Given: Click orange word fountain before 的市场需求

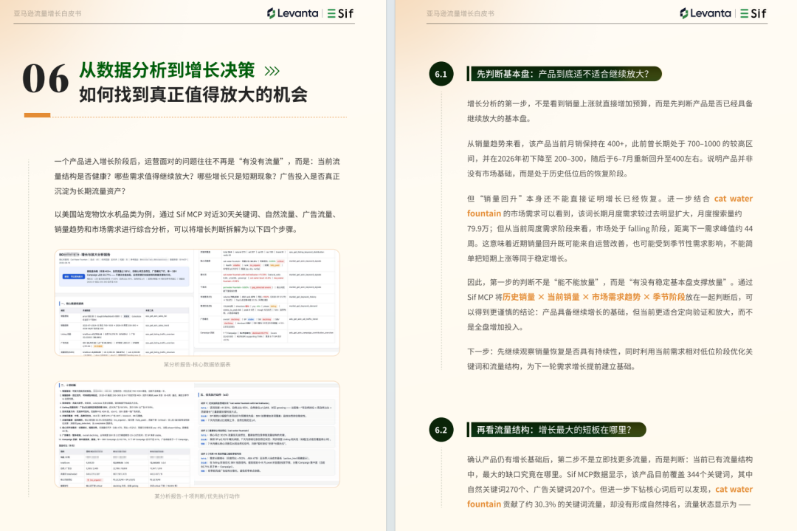Looking at the screenshot, I should (484, 213).
